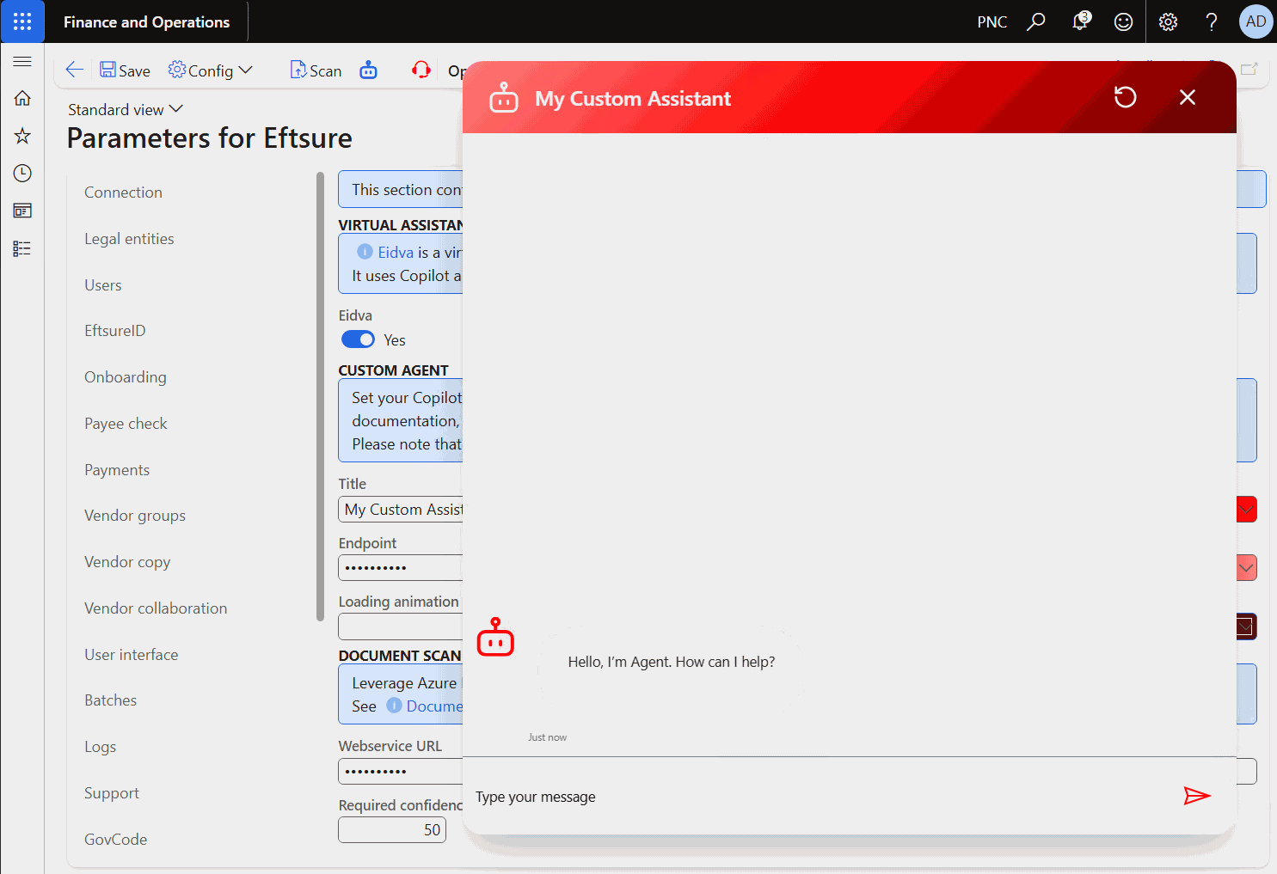Open the Logs tab
The height and width of the screenshot is (874, 1277).
tap(100, 747)
